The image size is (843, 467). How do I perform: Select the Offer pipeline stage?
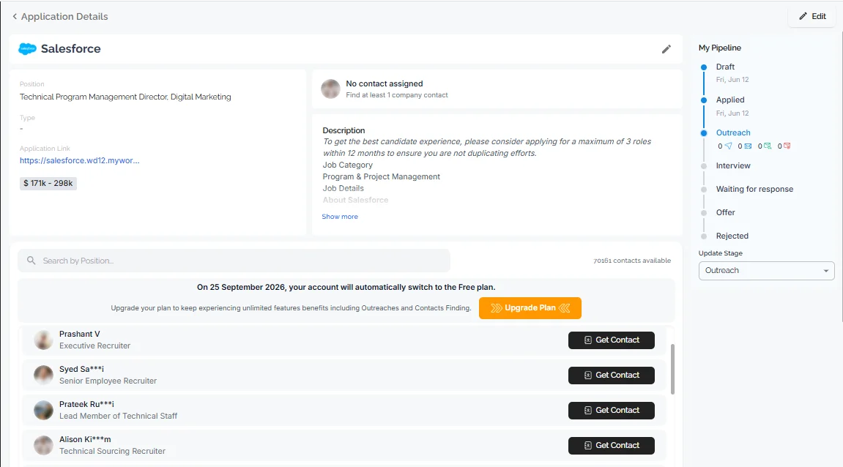pyautogui.click(x=725, y=213)
